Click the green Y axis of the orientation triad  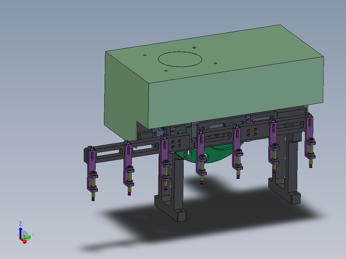27,238
